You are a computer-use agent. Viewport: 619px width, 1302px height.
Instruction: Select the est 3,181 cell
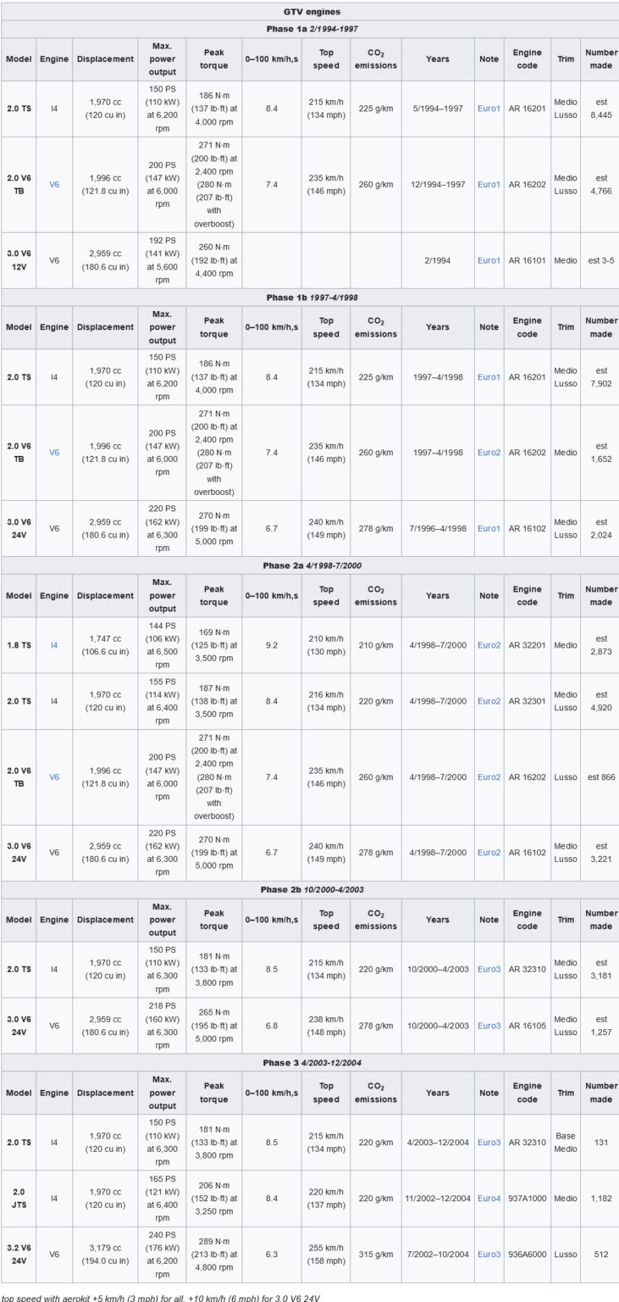coord(599,968)
